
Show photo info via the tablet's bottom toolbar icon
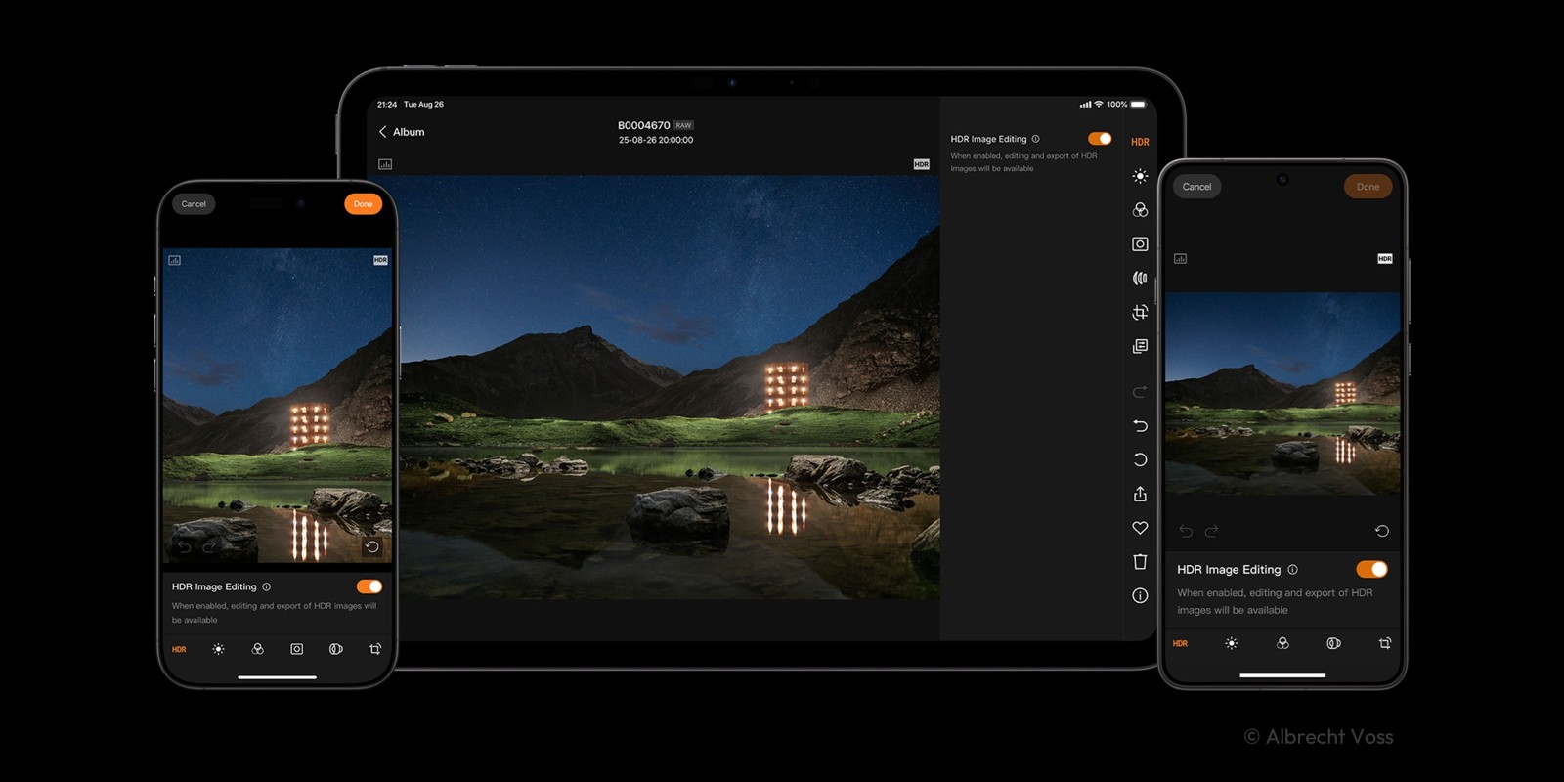click(1140, 595)
